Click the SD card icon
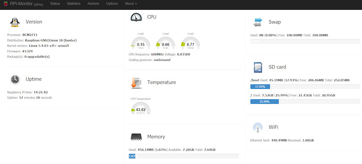 tap(258, 67)
